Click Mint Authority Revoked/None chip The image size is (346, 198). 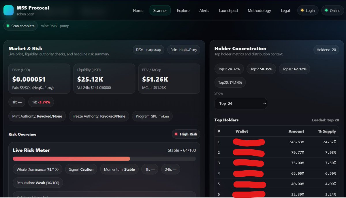click(37, 116)
